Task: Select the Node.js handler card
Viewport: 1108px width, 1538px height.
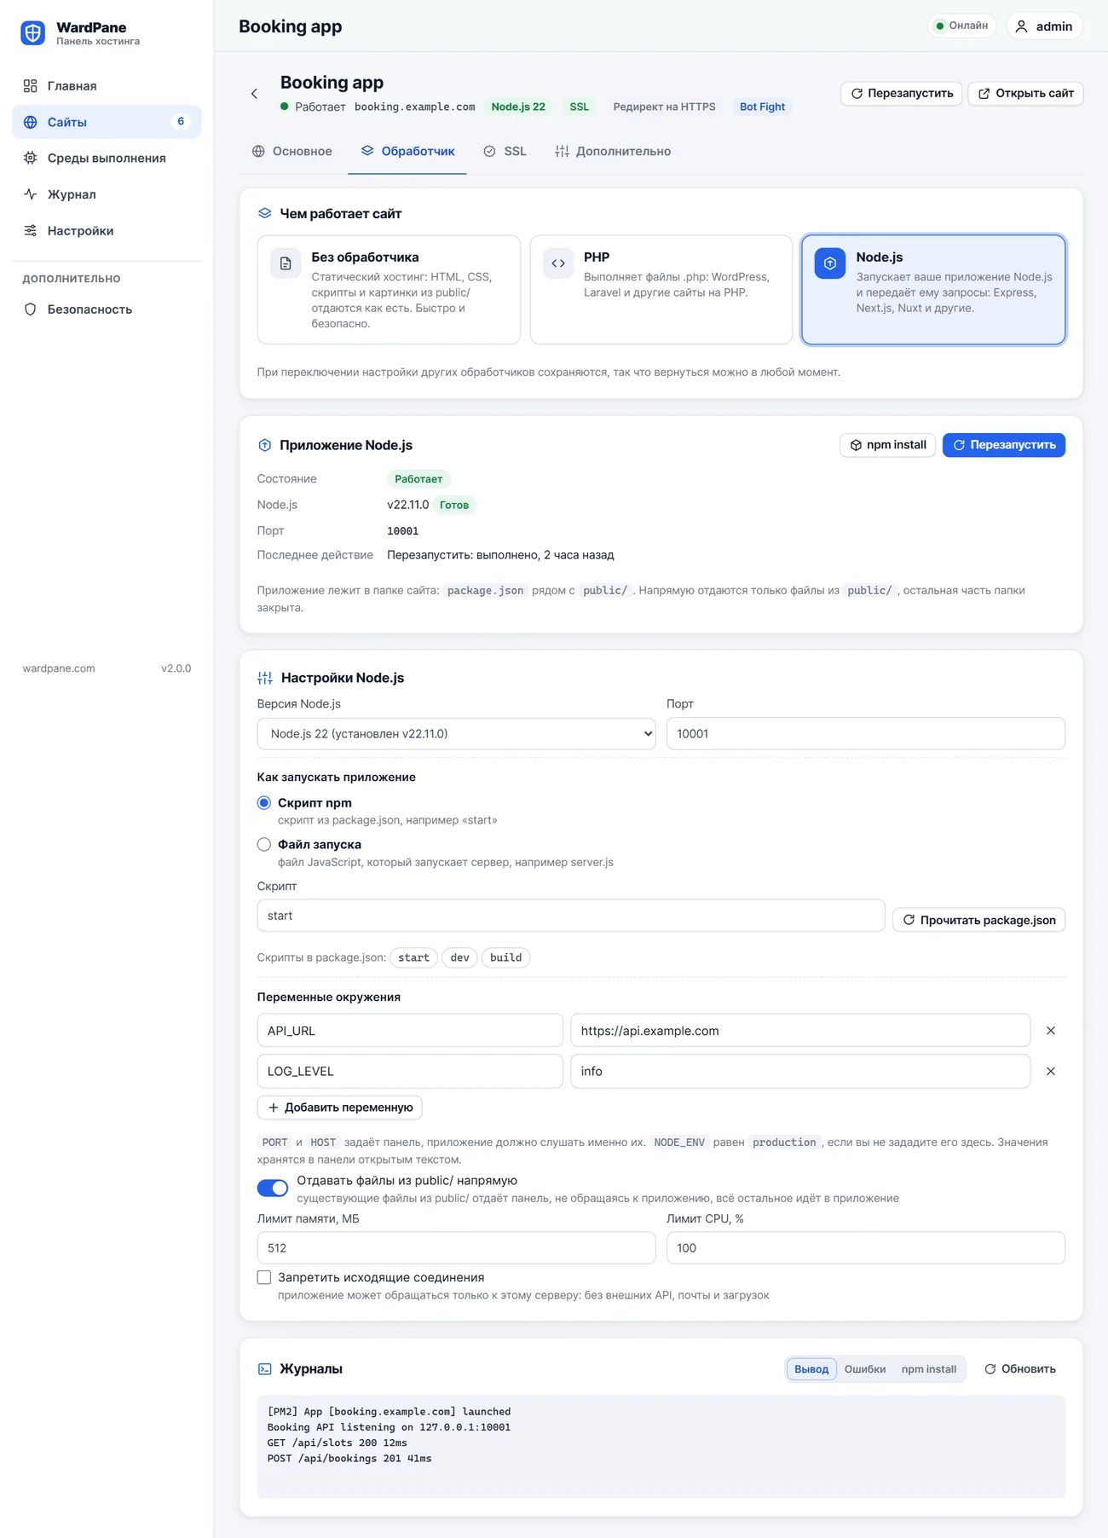Action: click(x=933, y=290)
